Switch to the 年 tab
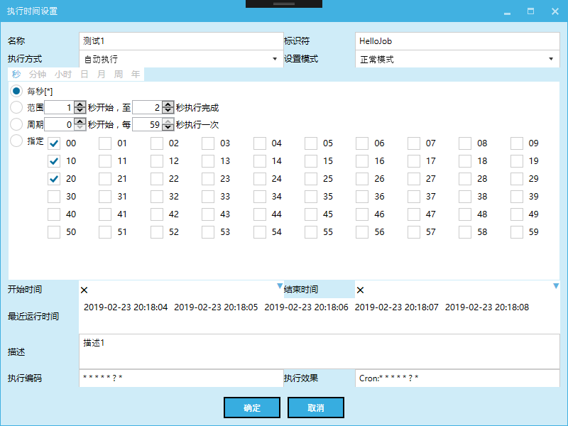This screenshot has width=568, height=426. pos(136,75)
